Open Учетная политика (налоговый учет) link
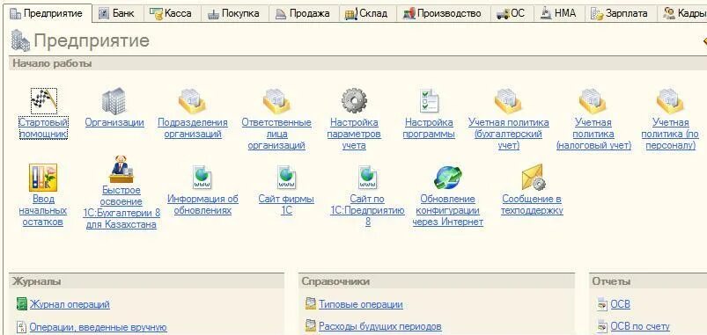This screenshot has height=335, width=707. 593,134
